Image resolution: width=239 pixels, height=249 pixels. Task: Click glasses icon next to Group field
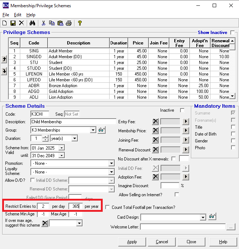[102, 130]
